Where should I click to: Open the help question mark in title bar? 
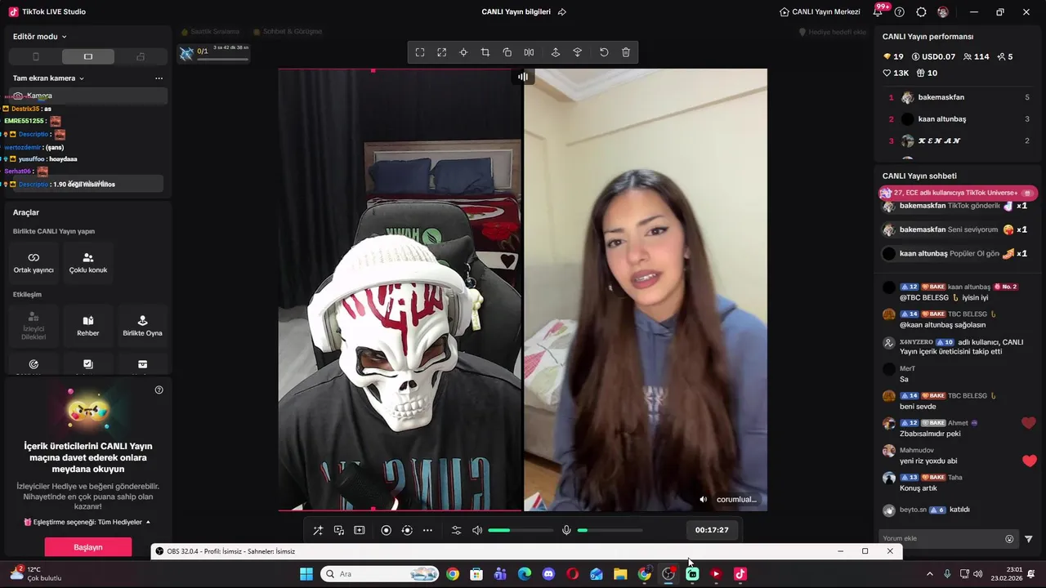[x=900, y=12]
